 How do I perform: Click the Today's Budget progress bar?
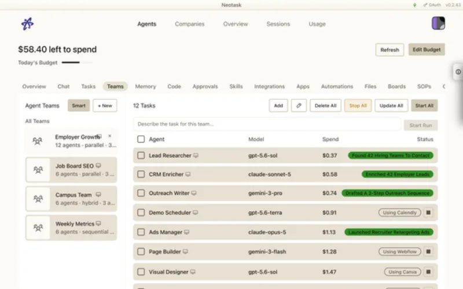point(77,62)
